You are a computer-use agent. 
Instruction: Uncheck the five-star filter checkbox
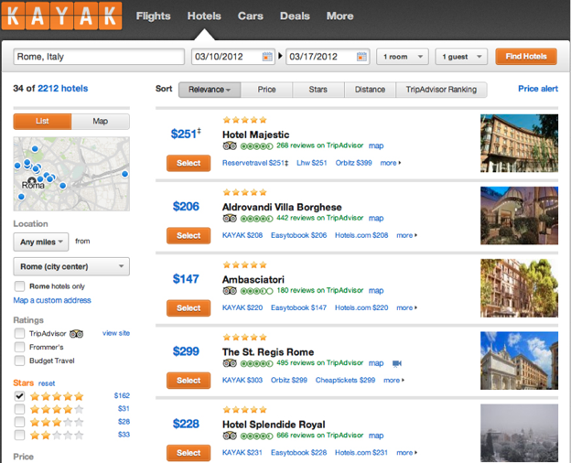[19, 396]
